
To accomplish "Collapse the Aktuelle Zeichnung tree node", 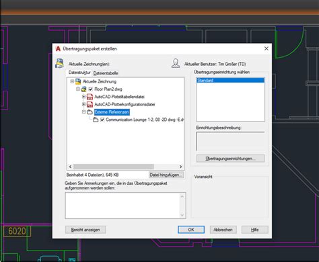I will pos(72,81).
